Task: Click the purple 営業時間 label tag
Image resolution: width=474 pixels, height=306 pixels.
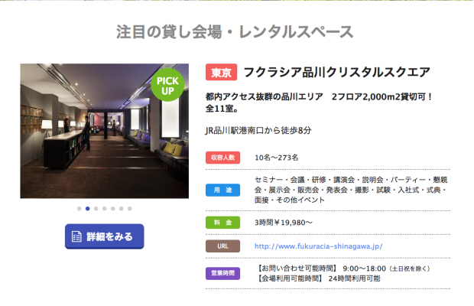Action: coord(222,273)
